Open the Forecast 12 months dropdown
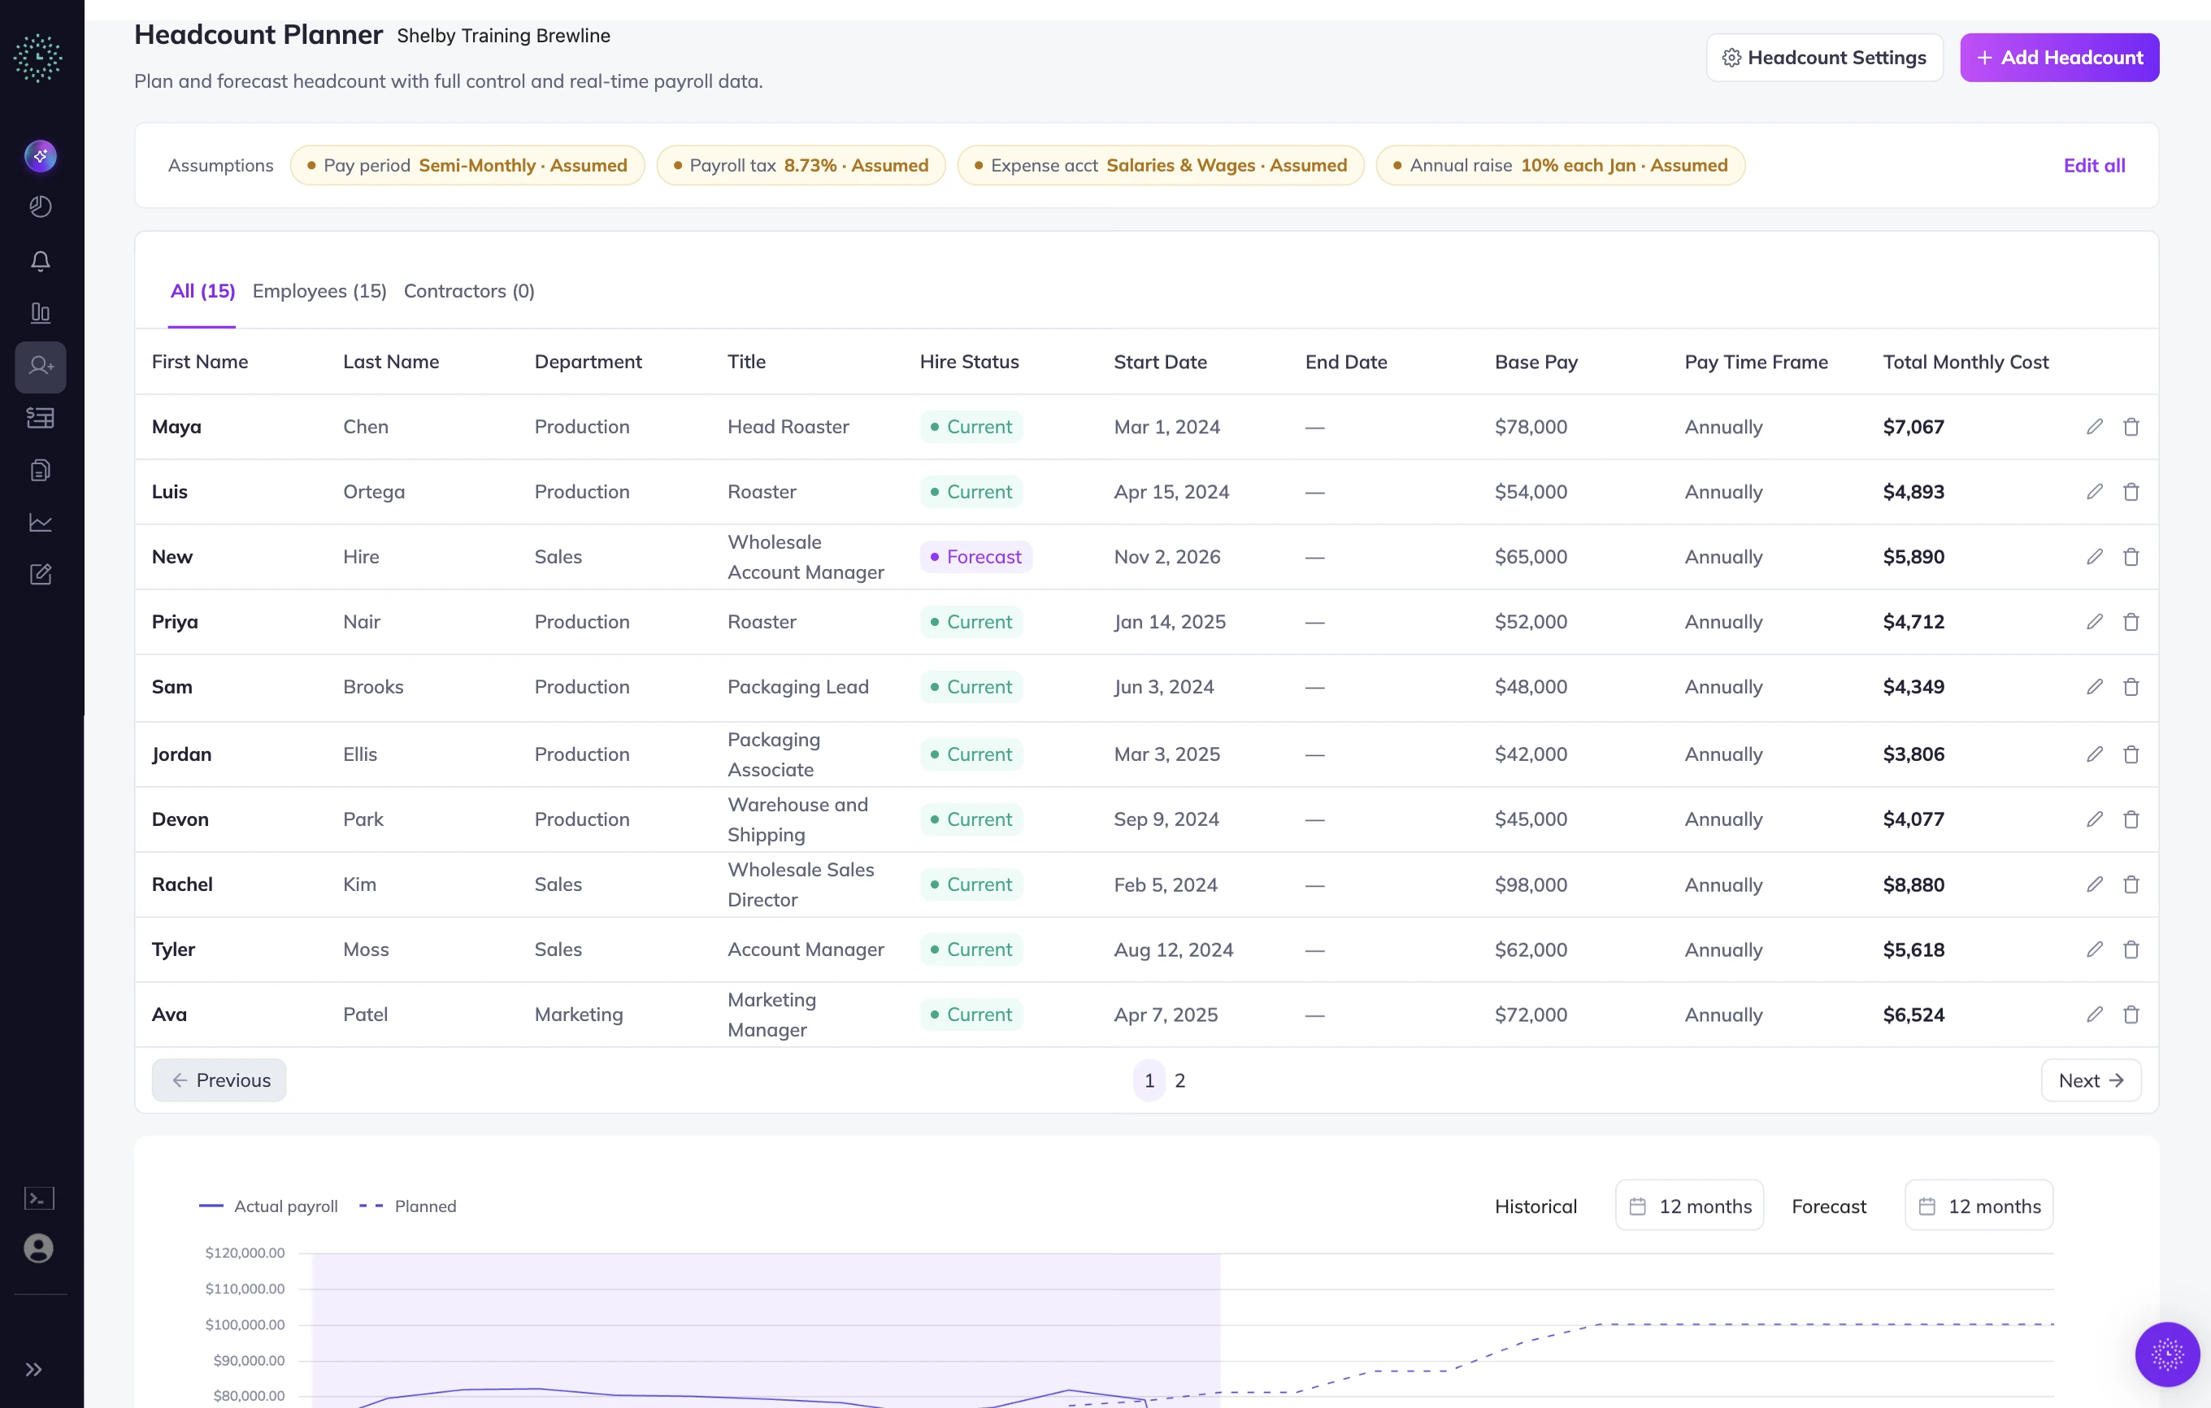The image size is (2211, 1408). (x=1979, y=1206)
